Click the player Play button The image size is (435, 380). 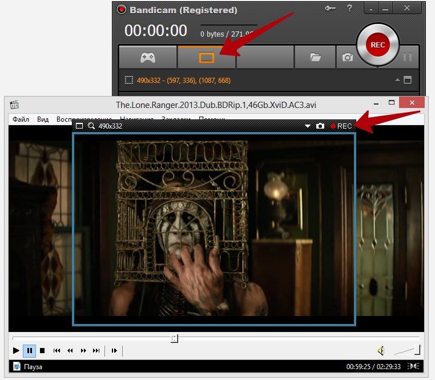(x=16, y=350)
